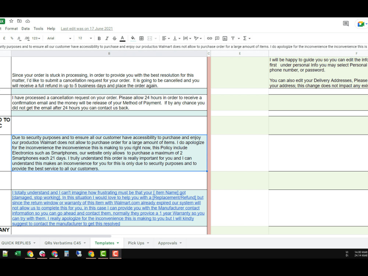Select the Templates sheet tab

click(x=105, y=243)
